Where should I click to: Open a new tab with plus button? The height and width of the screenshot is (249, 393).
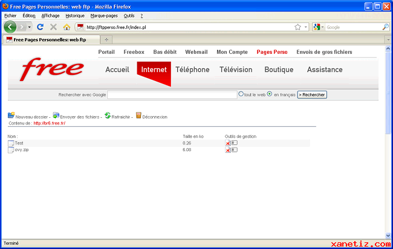[x=106, y=39]
